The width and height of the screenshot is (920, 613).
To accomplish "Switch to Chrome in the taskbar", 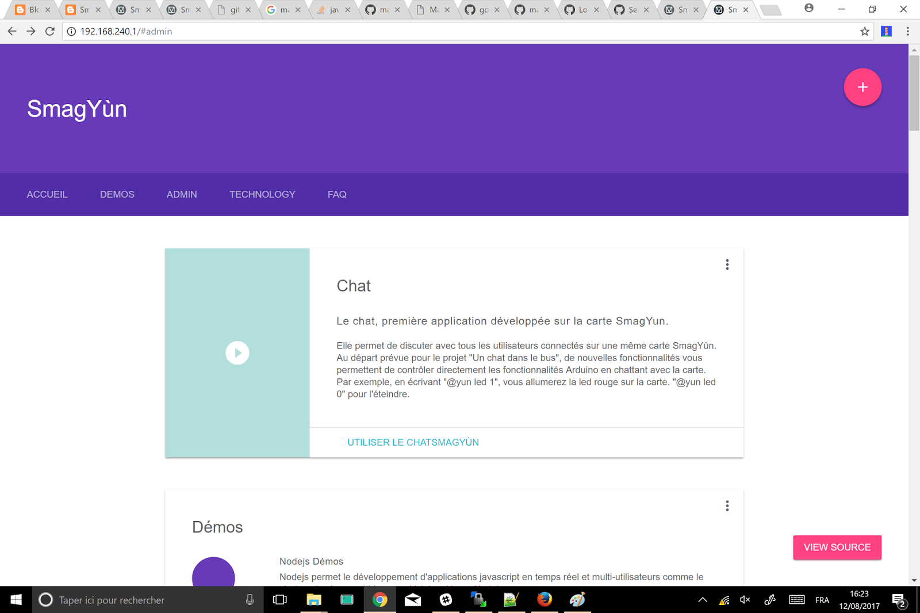I will pyautogui.click(x=380, y=600).
